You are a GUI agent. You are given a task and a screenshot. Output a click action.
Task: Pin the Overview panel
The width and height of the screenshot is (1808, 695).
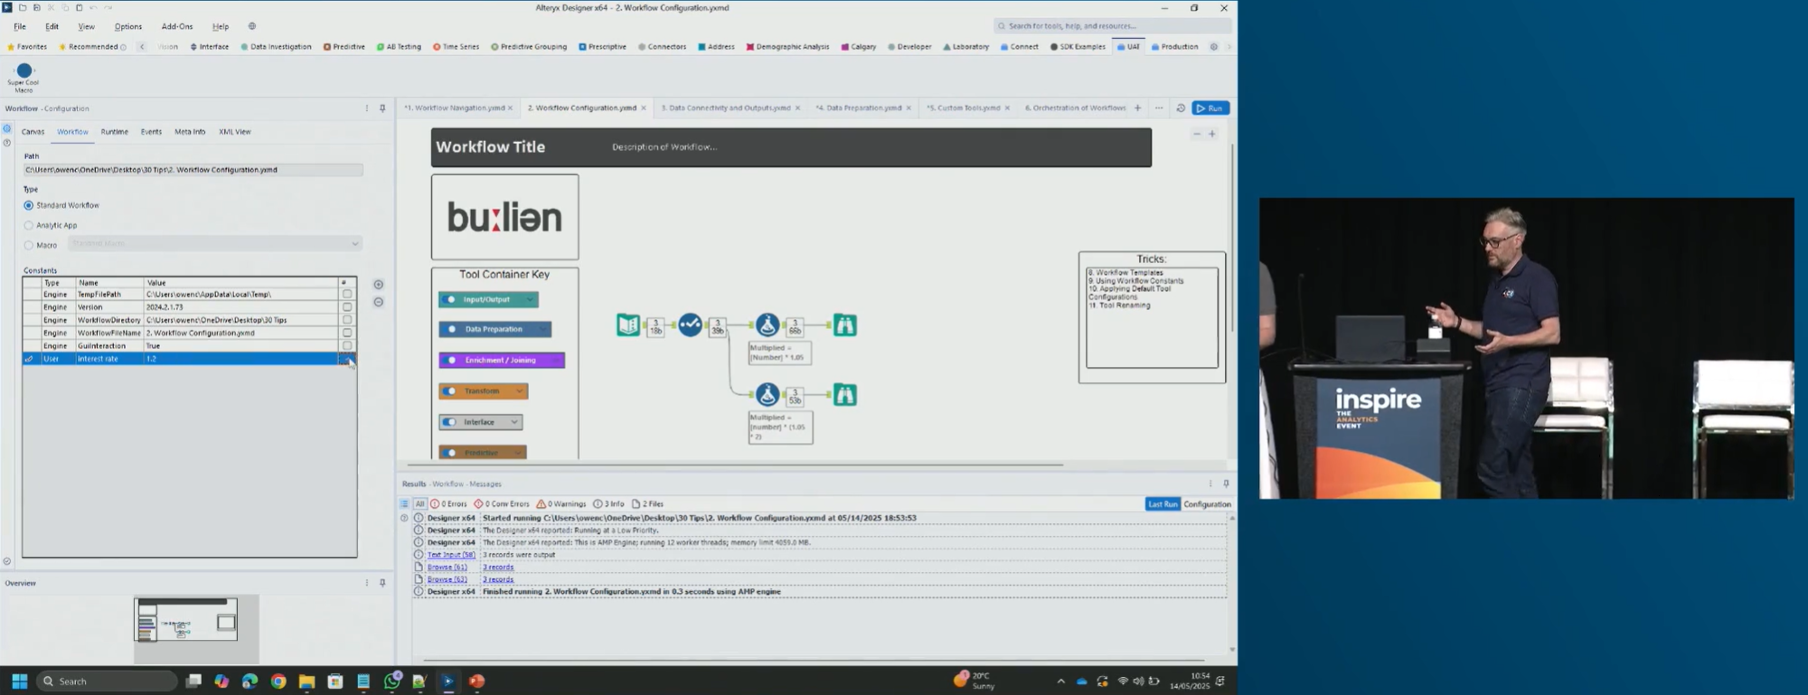coord(382,583)
